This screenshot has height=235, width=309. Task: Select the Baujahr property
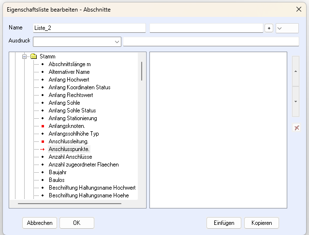57,172
